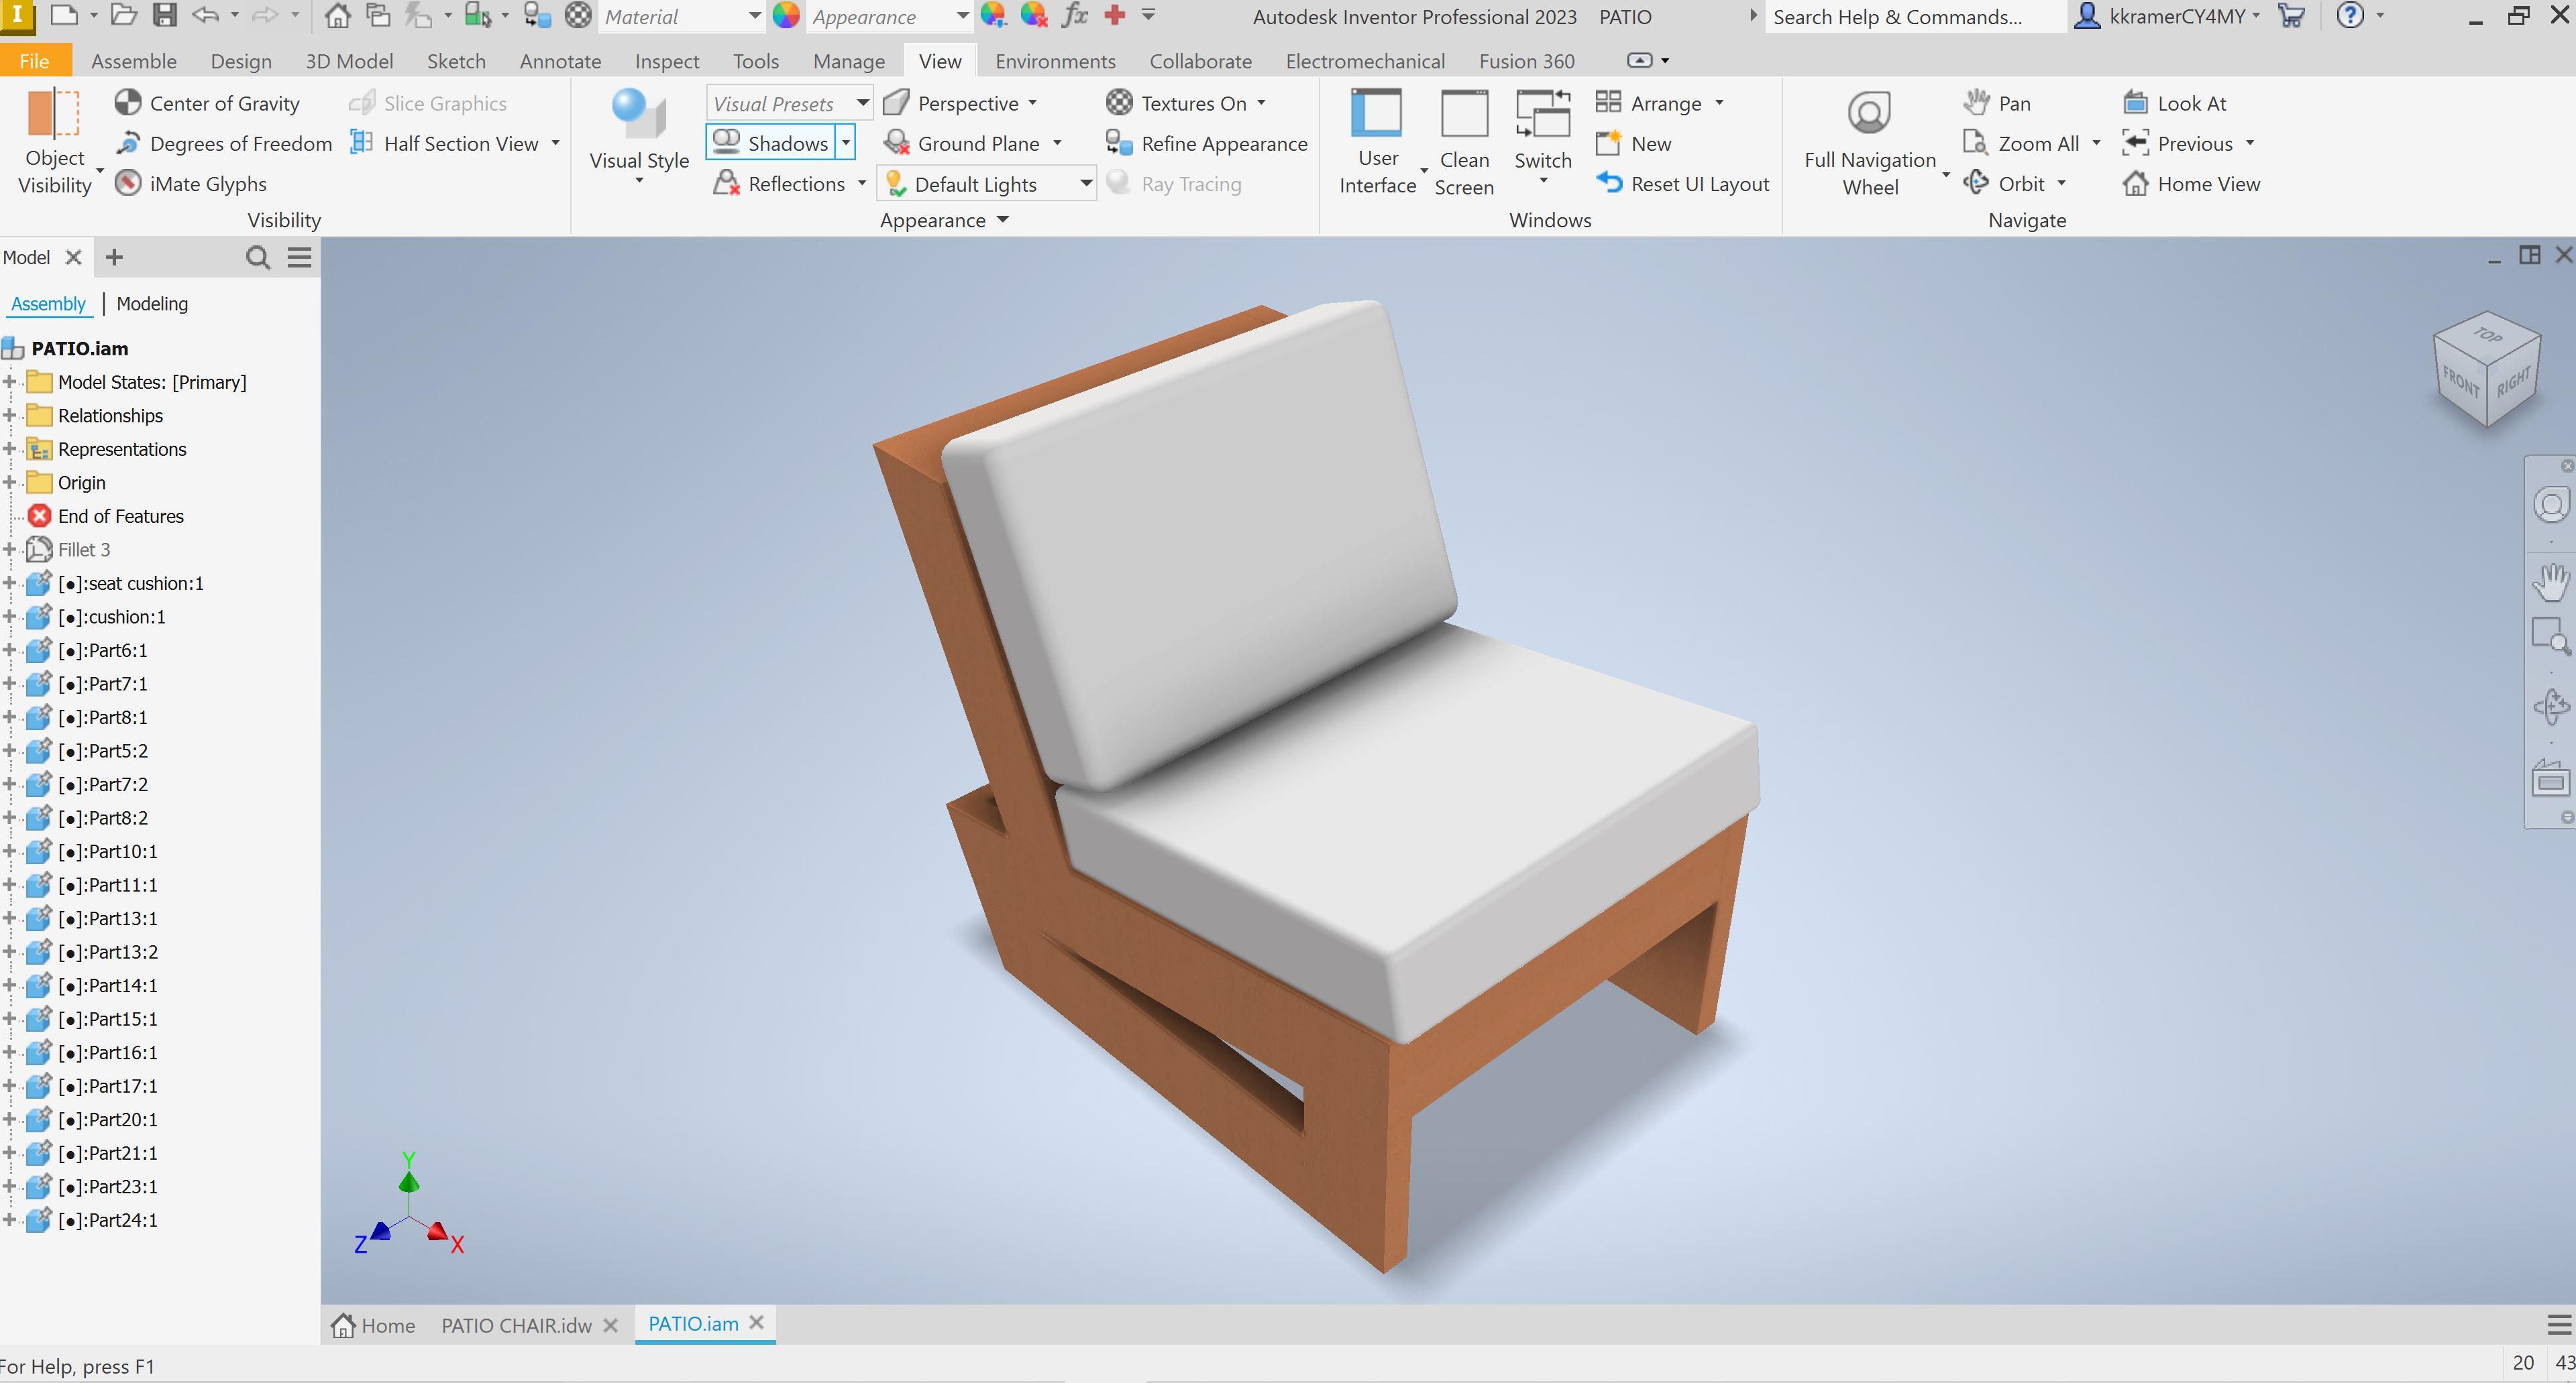Click the Center of Gravity icon

click(x=128, y=103)
